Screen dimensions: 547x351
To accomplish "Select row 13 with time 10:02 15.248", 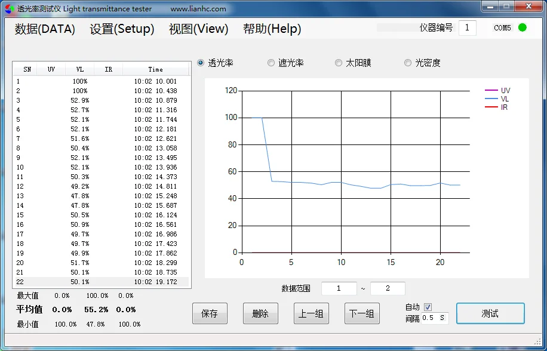I will click(x=101, y=196).
